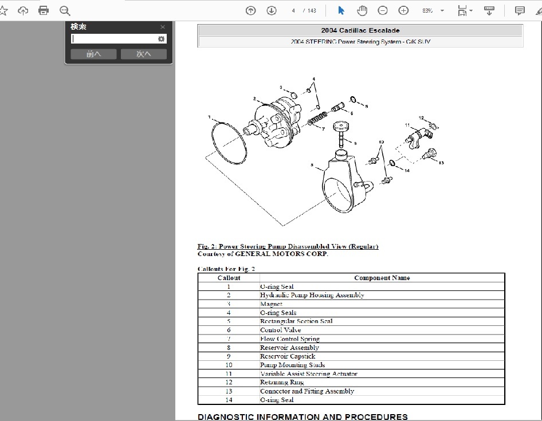Select the Reservoir Assembly row
The image size is (542, 421).
(351, 347)
